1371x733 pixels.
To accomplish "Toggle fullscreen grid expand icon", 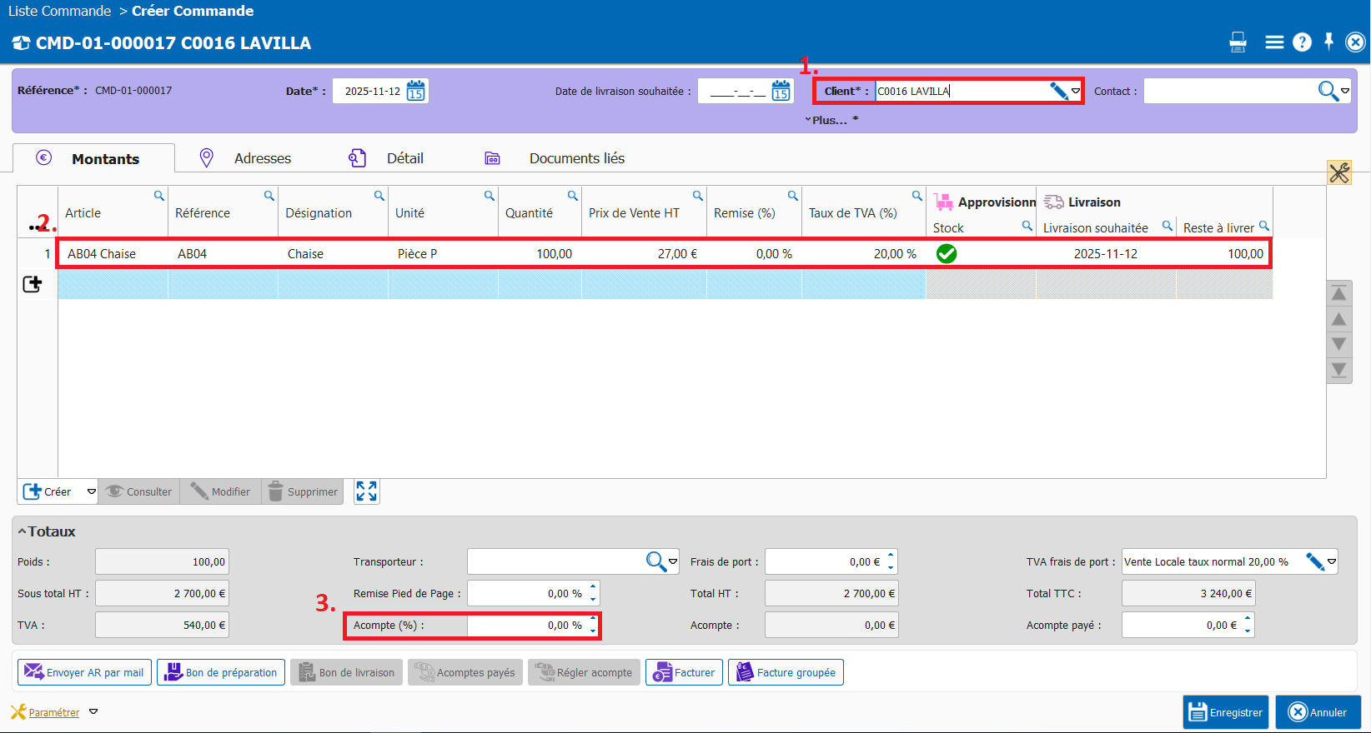I will coord(366,491).
